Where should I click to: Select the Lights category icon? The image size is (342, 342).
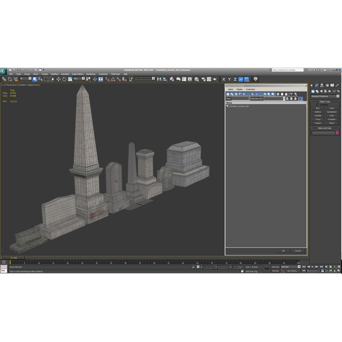(x=321, y=91)
